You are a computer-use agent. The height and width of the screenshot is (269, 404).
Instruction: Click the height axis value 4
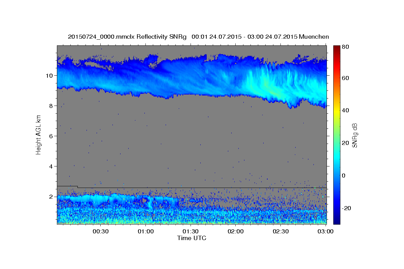51,166
